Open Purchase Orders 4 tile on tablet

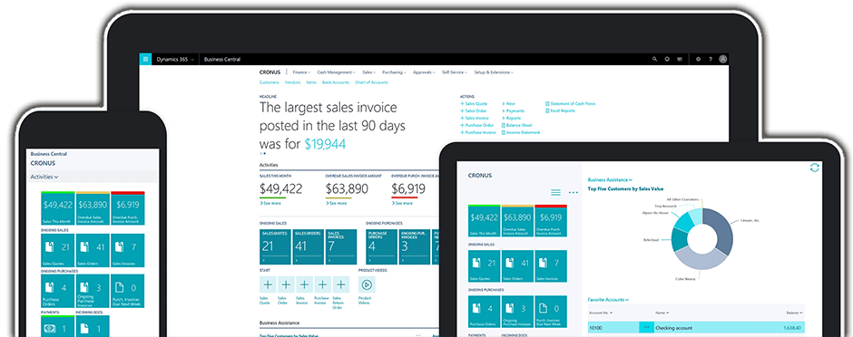click(x=484, y=312)
